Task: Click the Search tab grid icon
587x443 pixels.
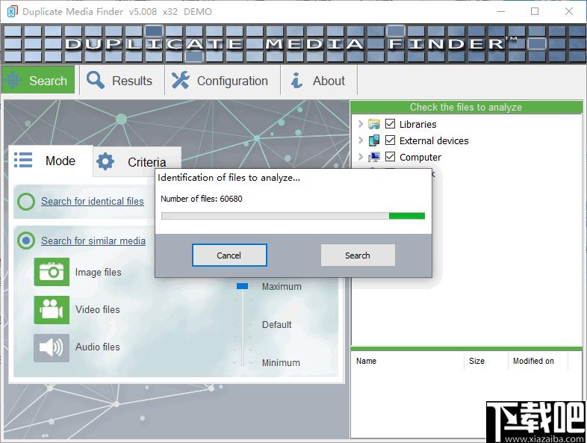Action: coord(13,80)
